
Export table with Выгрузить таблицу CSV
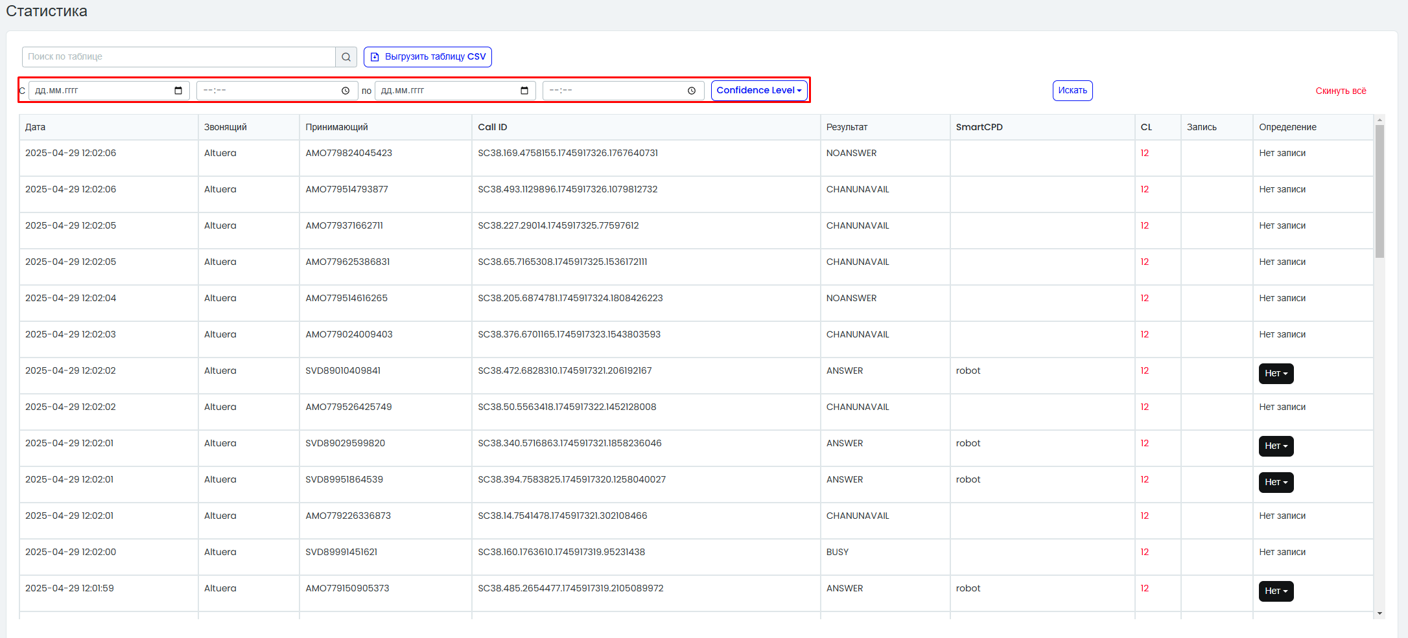coord(428,57)
